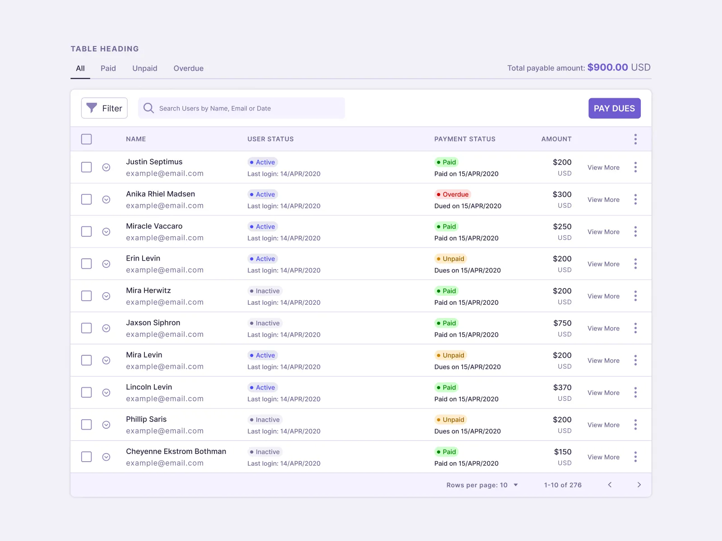Open the kebab menu for Phillip Saris

(x=635, y=424)
